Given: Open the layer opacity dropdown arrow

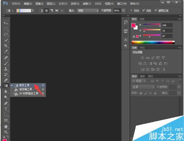Looking at the screenshot, I should 179,87.
